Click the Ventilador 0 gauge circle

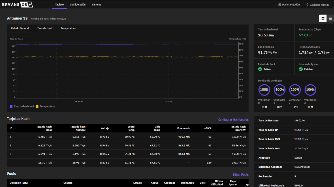[x=264, y=90]
